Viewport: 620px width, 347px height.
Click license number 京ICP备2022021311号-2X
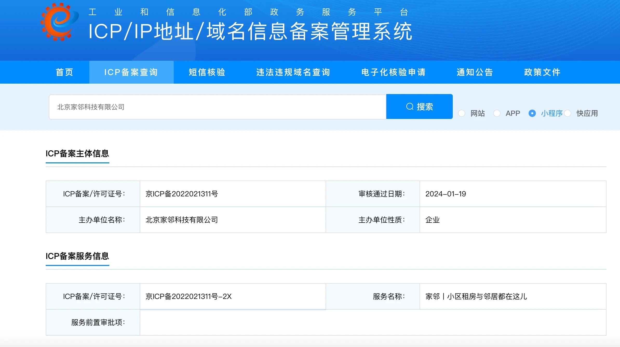(x=188, y=296)
